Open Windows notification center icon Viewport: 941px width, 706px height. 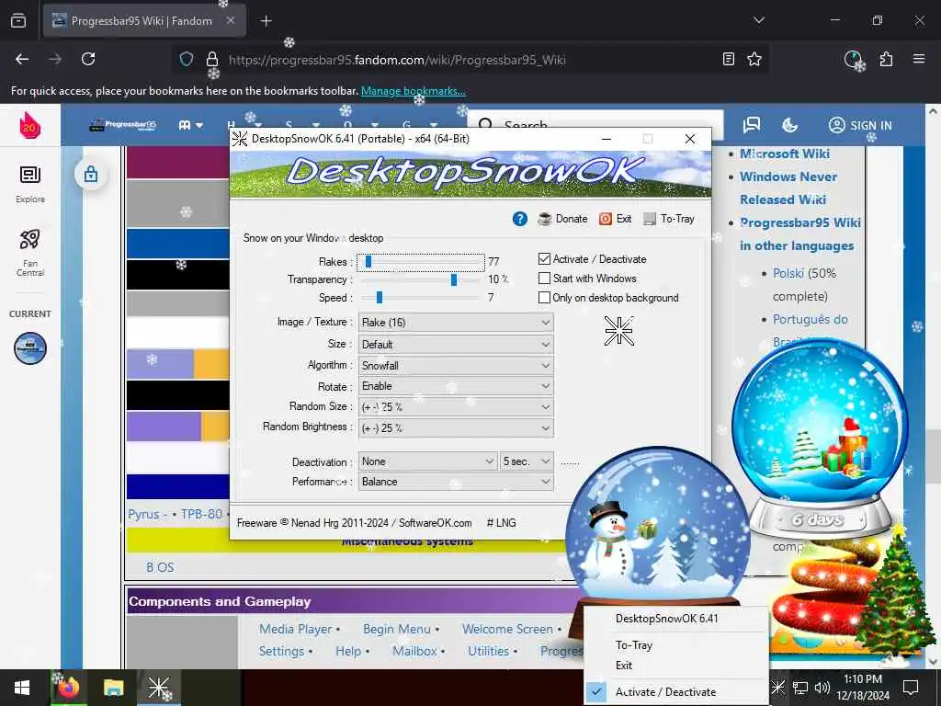click(x=911, y=688)
